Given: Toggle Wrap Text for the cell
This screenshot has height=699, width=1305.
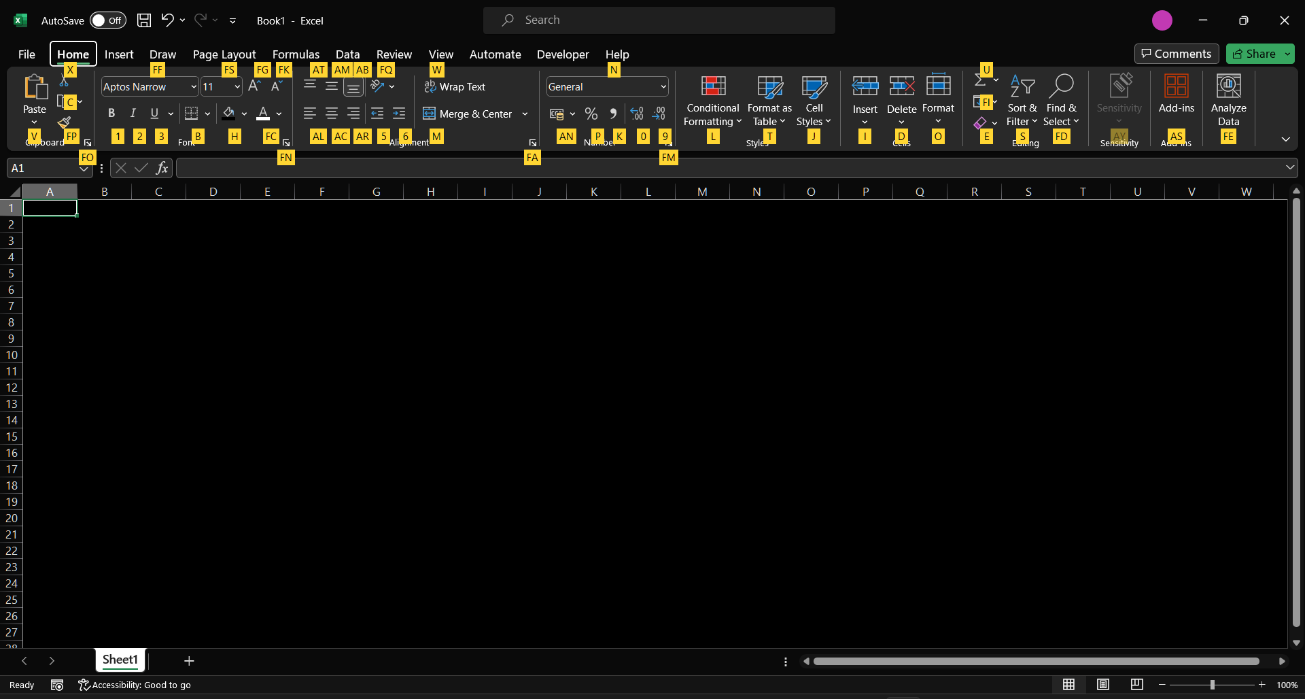Looking at the screenshot, I should [x=455, y=87].
